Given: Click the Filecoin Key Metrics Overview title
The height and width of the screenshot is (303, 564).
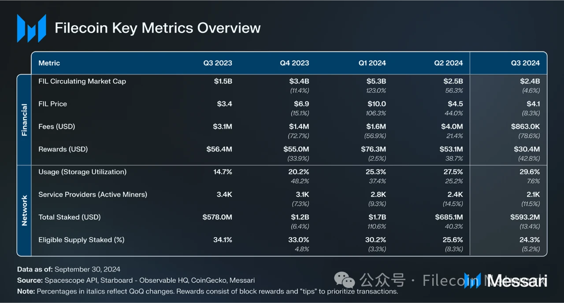Looking at the screenshot, I should pyautogui.click(x=157, y=28).
